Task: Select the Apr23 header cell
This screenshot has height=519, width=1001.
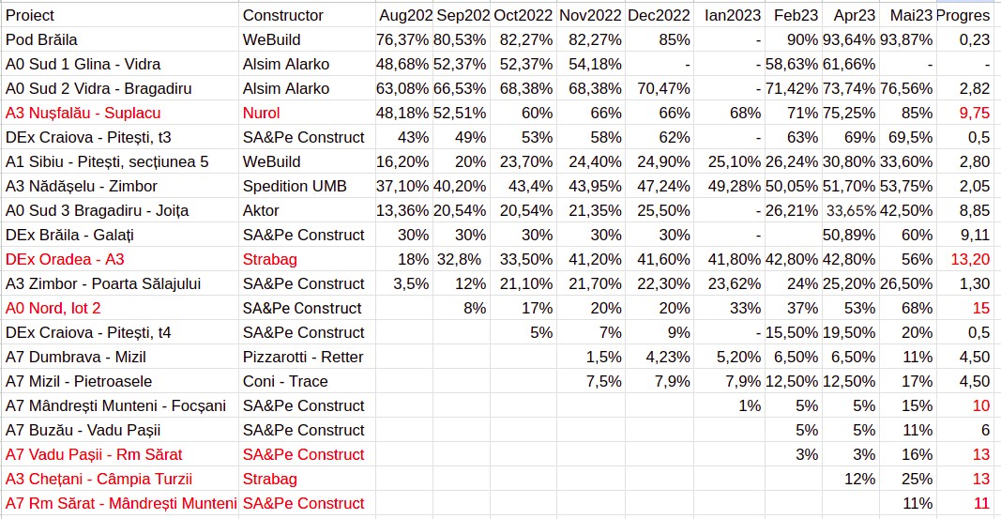Action: (854, 15)
